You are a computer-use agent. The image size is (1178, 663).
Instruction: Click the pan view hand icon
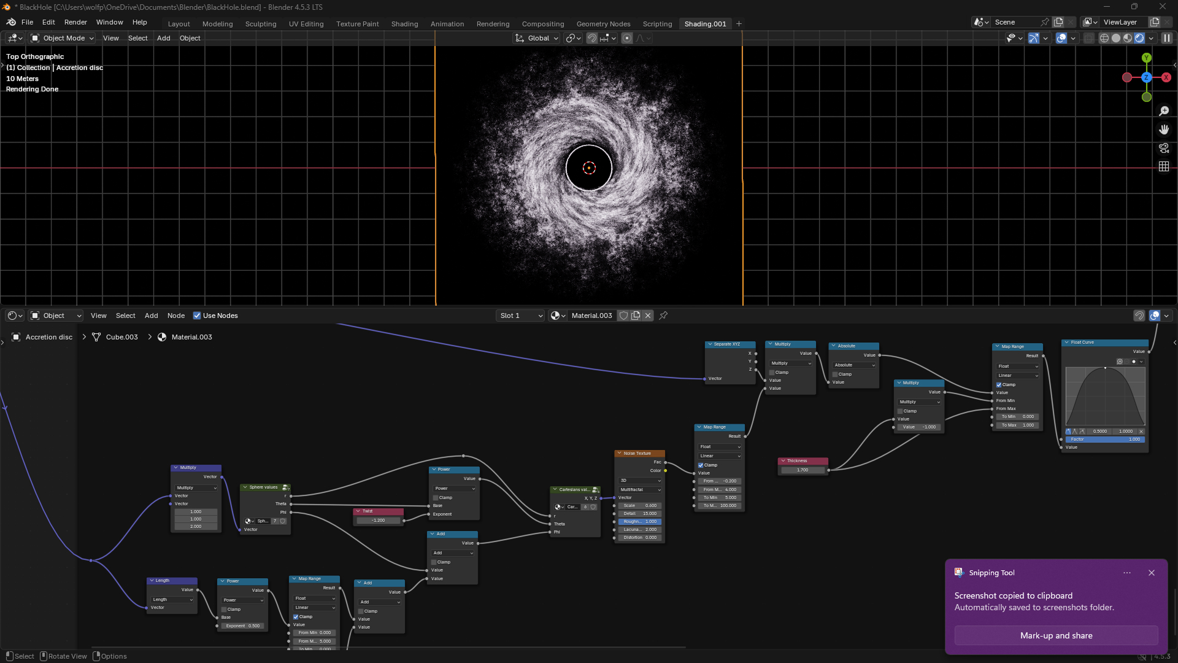click(1164, 130)
